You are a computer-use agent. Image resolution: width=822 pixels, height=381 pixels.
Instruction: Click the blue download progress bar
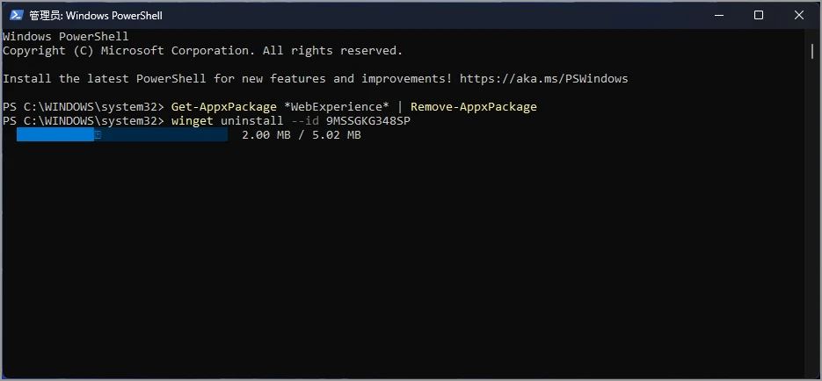[x=55, y=135]
